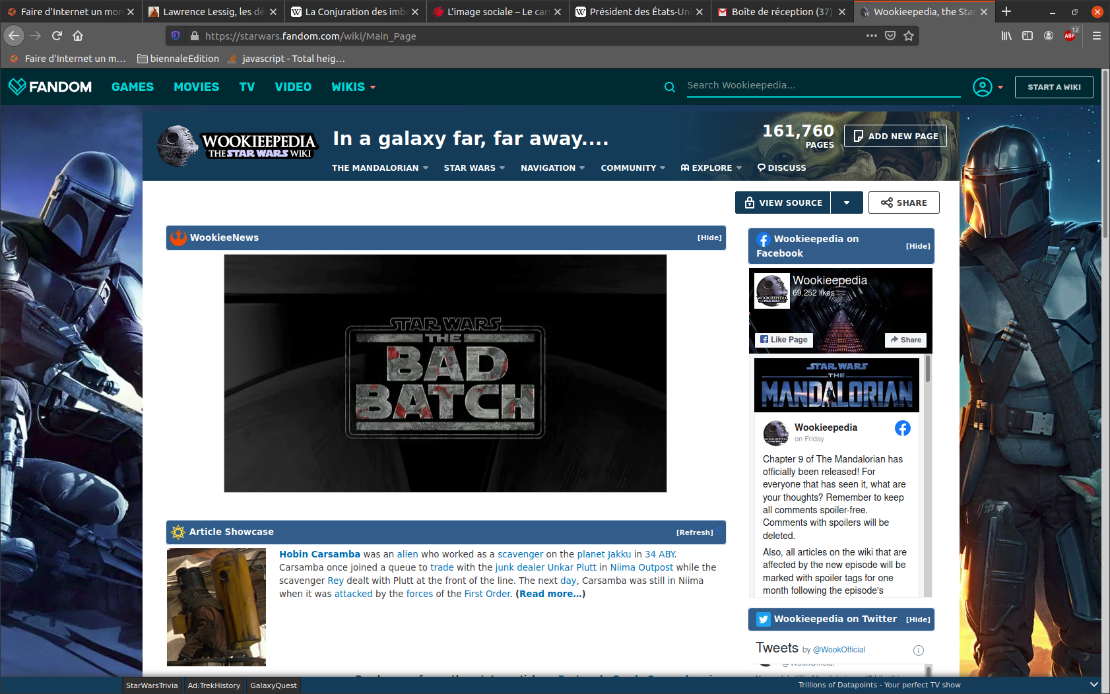Toggle the browser sidebar icon
Image resolution: width=1110 pixels, height=694 pixels.
(1028, 36)
